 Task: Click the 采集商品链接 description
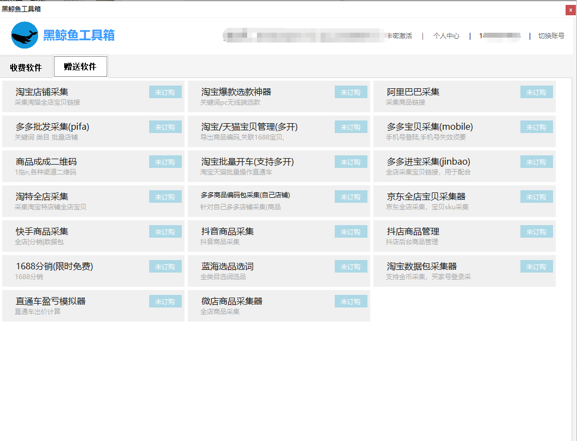[406, 102]
